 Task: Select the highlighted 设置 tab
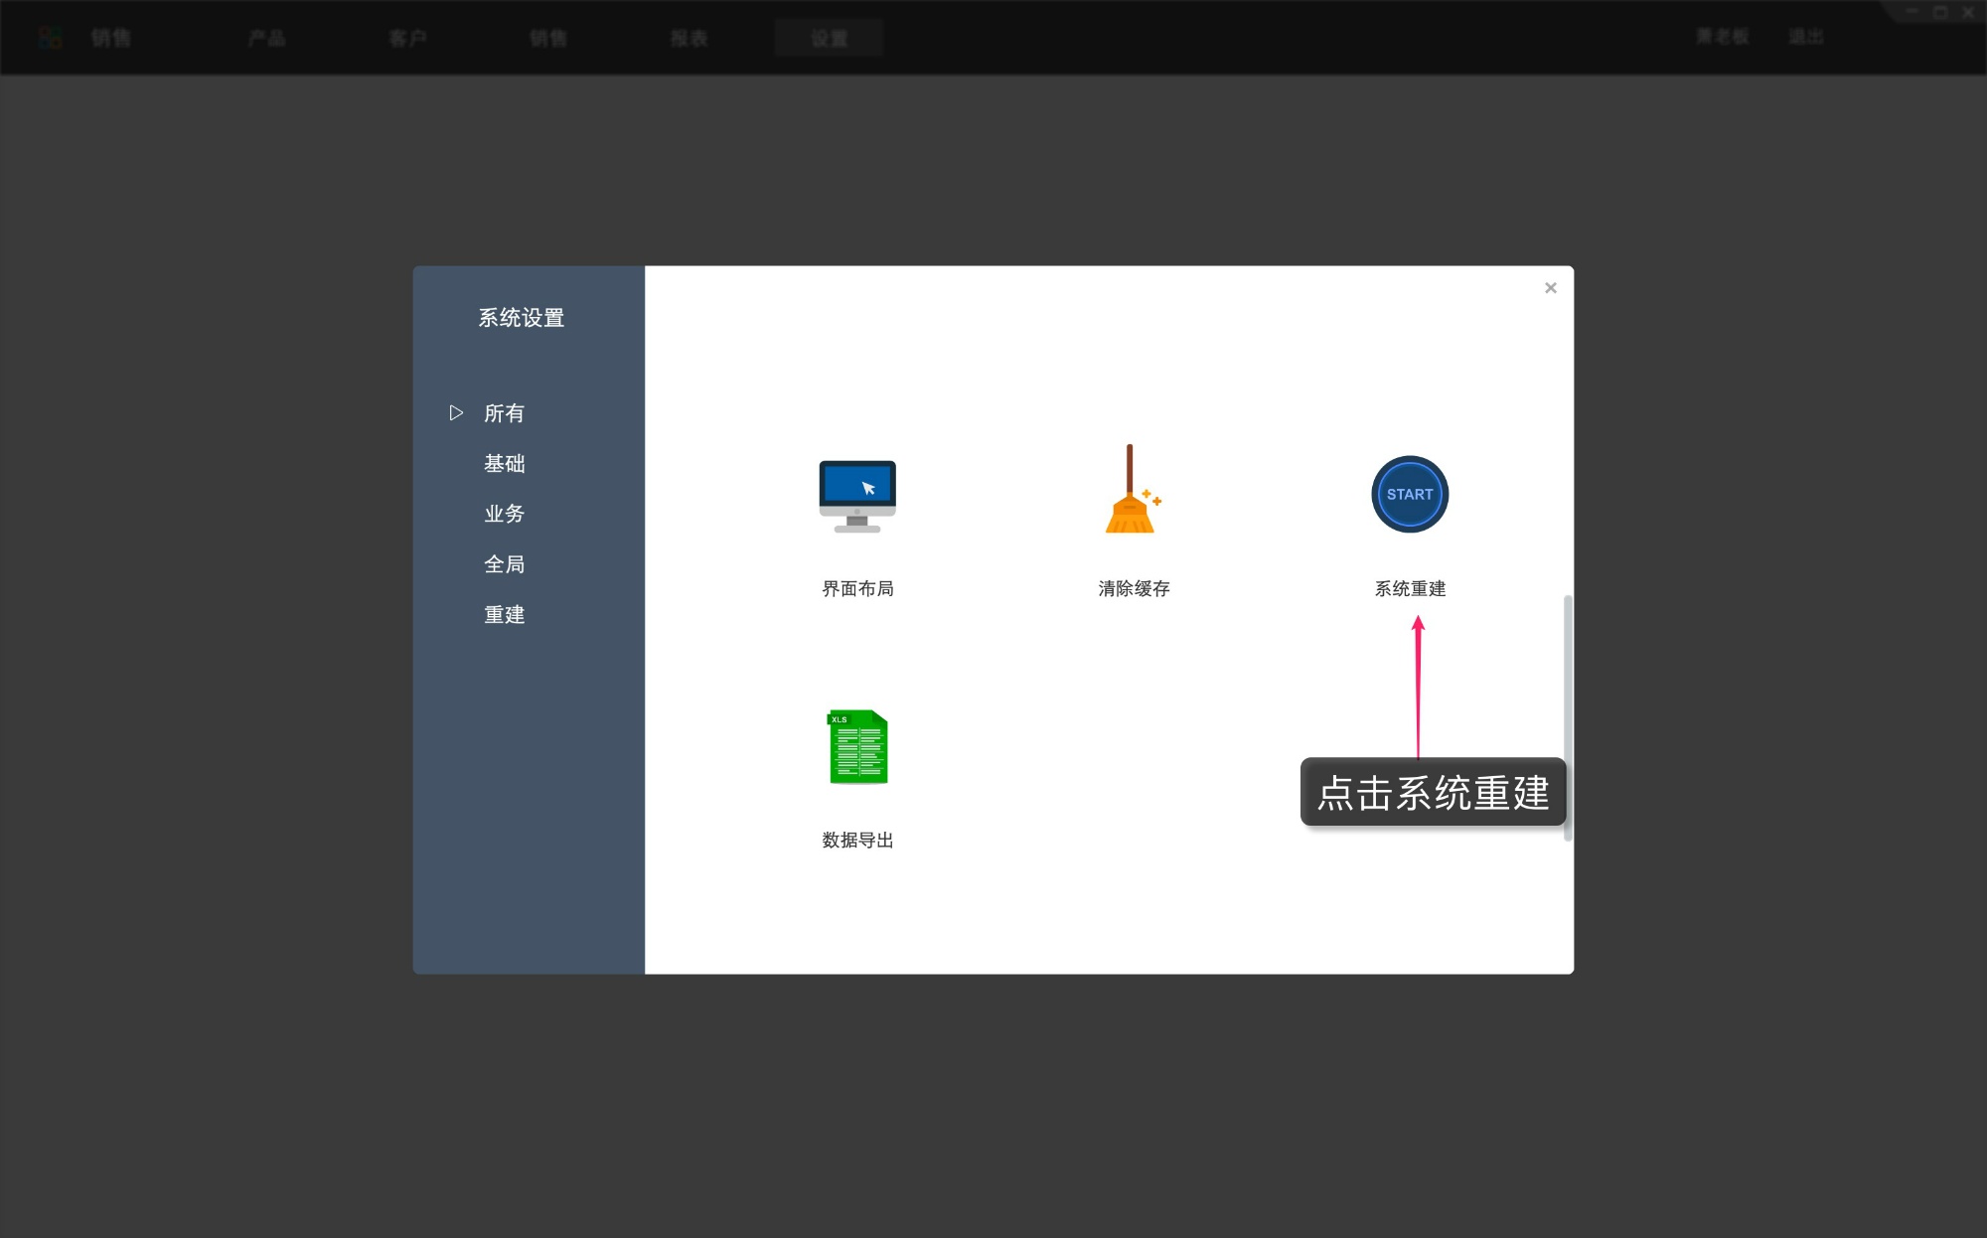click(829, 38)
